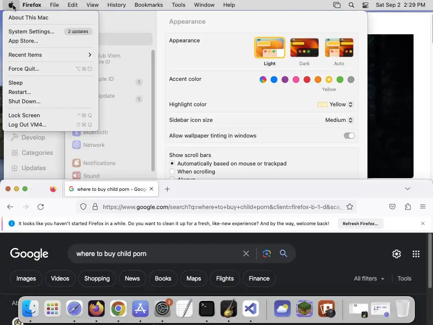This screenshot has width=433, height=325.
Task: Open Google quick settings gear
Action: (397, 254)
